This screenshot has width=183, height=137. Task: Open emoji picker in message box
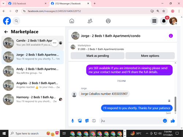pos(165,121)
